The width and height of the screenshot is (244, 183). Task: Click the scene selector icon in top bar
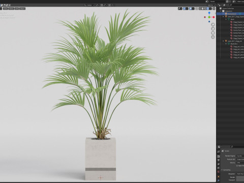[x=207, y=2]
